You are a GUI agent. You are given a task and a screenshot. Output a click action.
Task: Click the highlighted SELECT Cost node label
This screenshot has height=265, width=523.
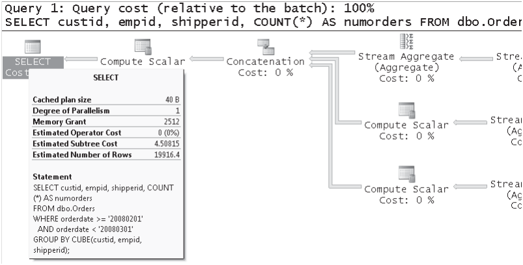(x=33, y=68)
